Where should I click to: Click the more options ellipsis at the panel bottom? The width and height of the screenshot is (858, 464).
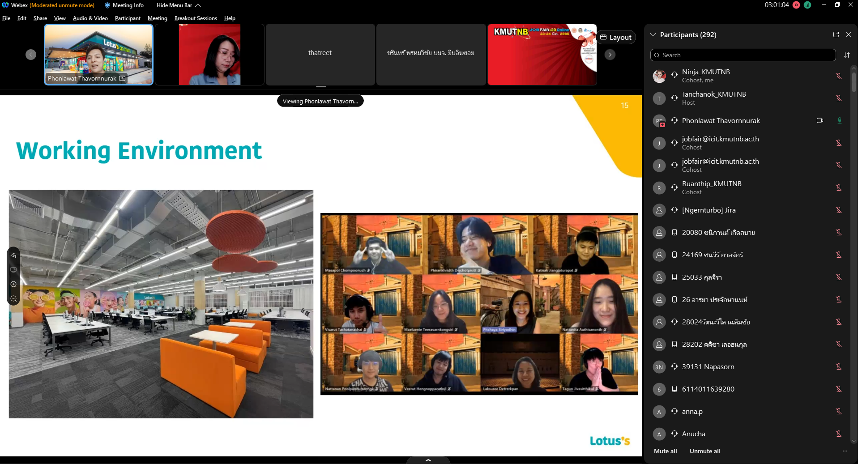coord(845,451)
